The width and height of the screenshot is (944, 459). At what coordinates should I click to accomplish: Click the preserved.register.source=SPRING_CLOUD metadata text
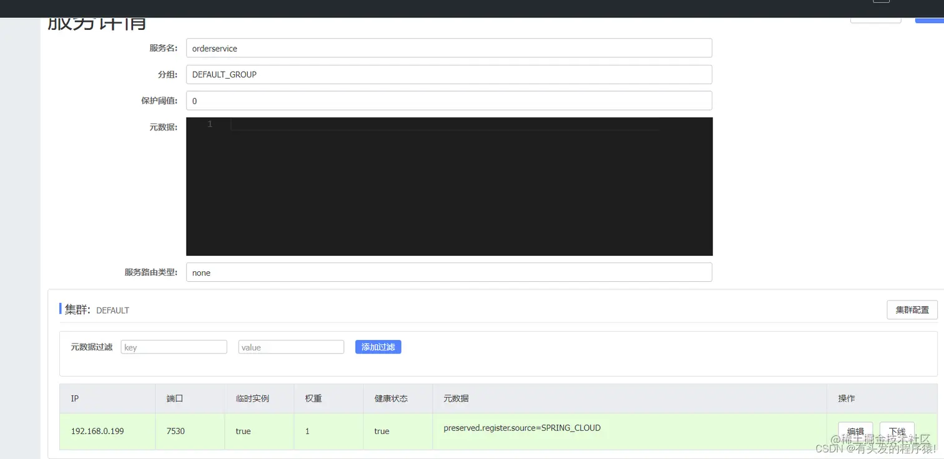tap(522, 428)
